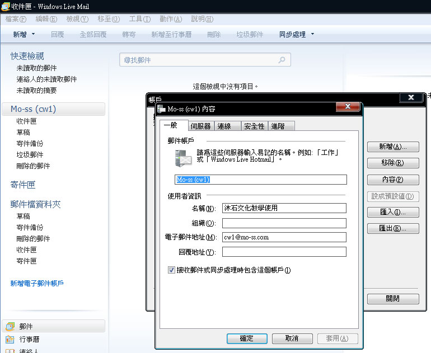The width and height of the screenshot is (431, 353).
Task: Open the 新增電子郵件帳戶 link
Action: coord(37,283)
